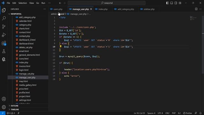Viewport: 204px width, 115px height.
Task: Click the code minimap preview
Action: coord(193,18)
